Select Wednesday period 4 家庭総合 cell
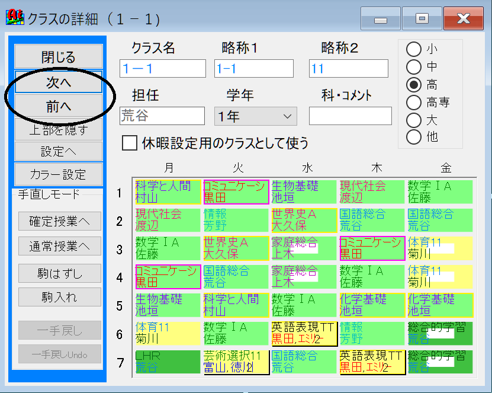The height and width of the screenshot is (393, 492). [304, 277]
